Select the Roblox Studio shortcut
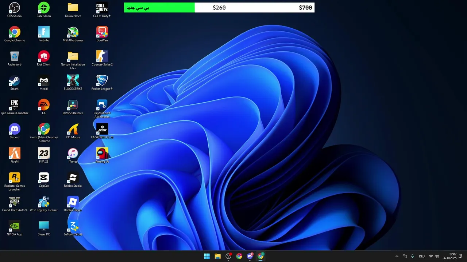The image size is (467, 262). (73, 180)
